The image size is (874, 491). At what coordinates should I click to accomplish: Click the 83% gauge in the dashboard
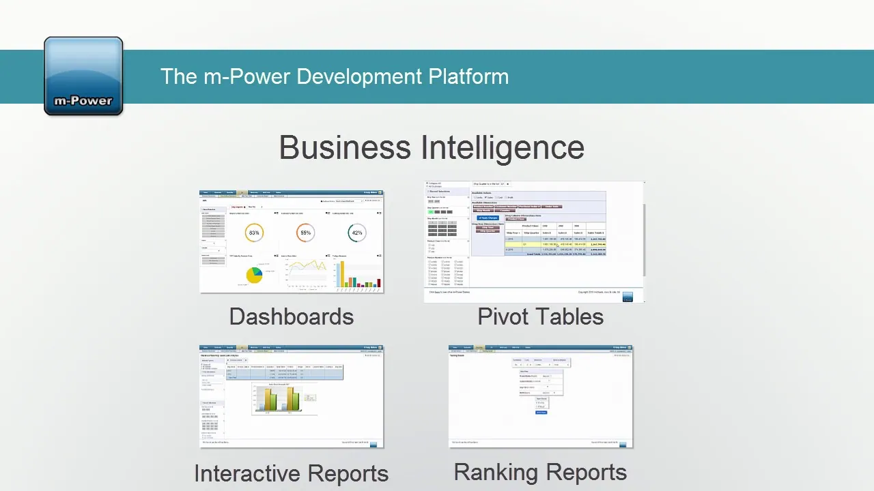(x=254, y=233)
